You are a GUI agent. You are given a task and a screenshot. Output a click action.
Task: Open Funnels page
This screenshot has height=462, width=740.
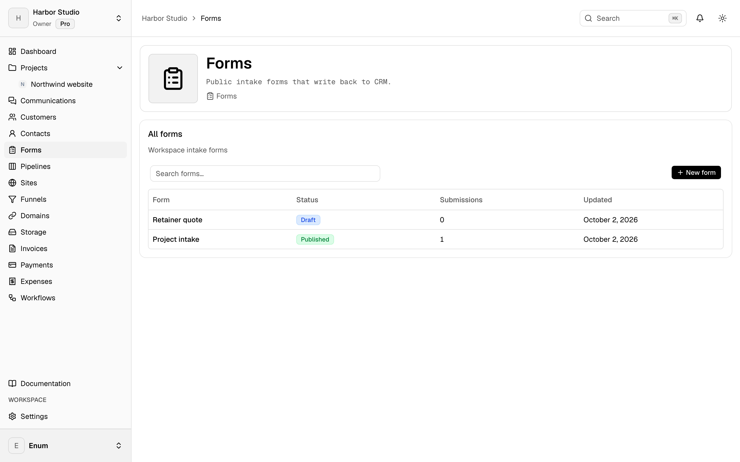pyautogui.click(x=66, y=199)
